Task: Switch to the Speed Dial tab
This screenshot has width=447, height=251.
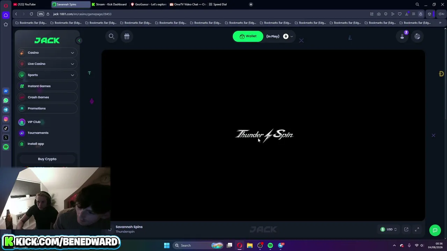Action: coord(227,5)
